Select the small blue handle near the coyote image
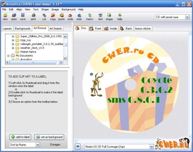193x152 pixels. (x=91, y=74)
